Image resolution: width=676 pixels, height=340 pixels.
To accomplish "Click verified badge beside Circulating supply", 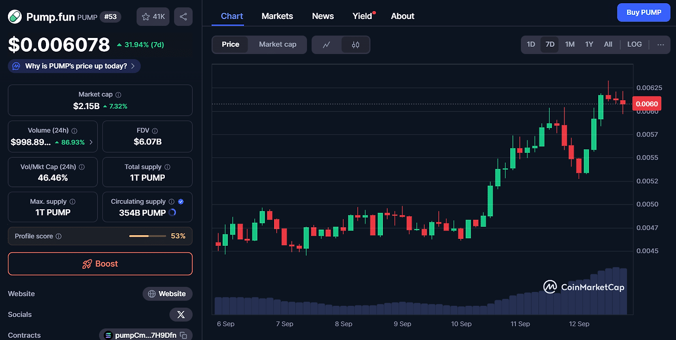I will [x=181, y=202].
